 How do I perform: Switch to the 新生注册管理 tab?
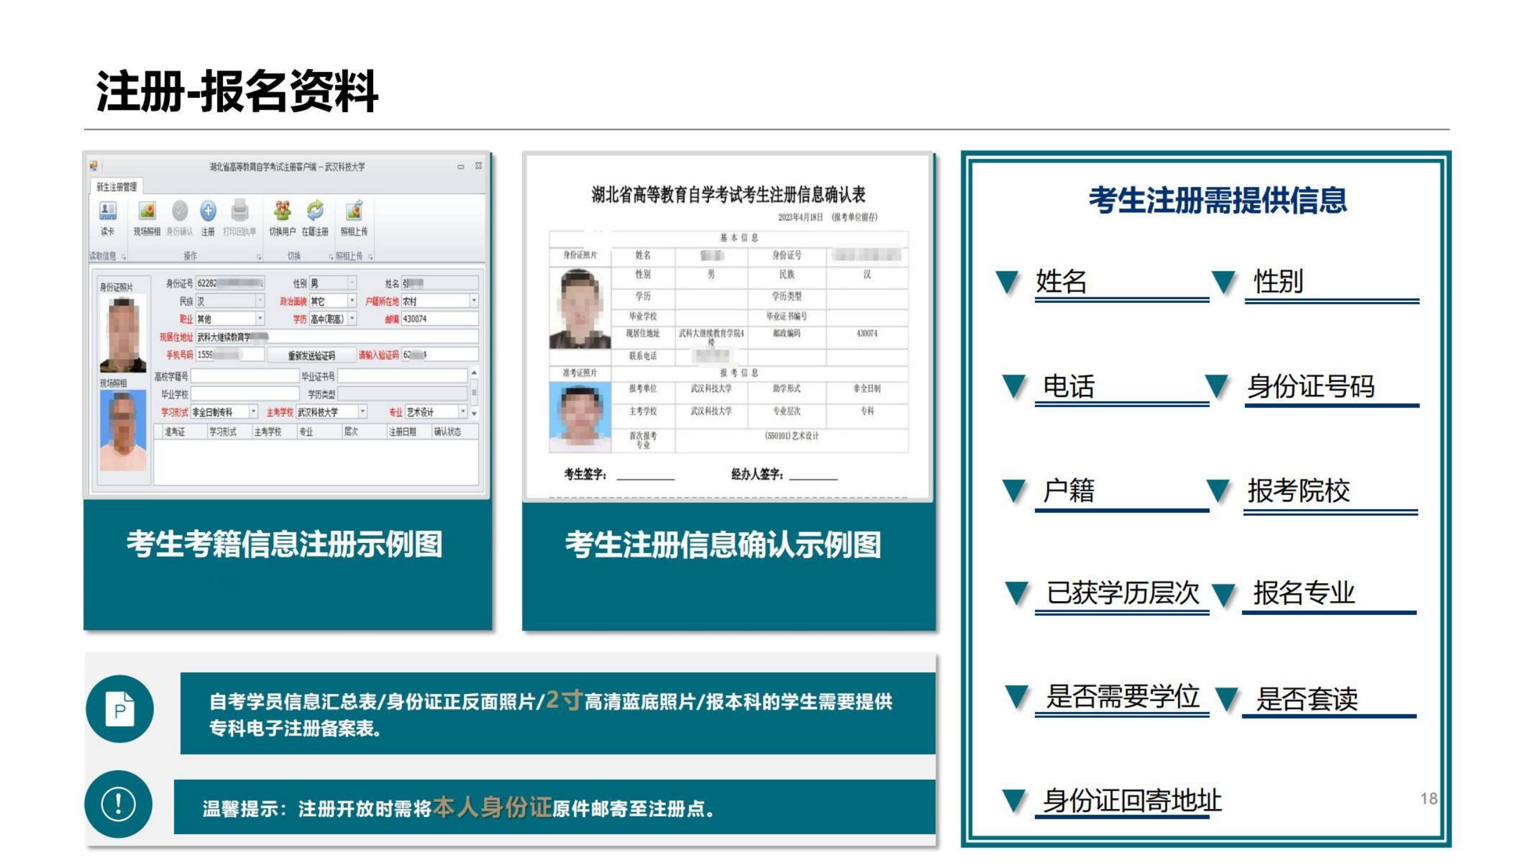(x=117, y=186)
